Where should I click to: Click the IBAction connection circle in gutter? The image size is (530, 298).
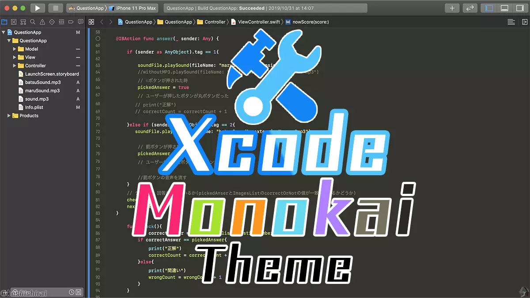(98, 39)
